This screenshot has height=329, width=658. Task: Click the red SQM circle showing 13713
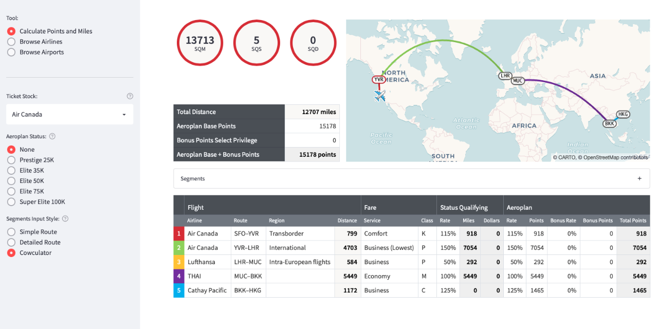click(x=200, y=43)
